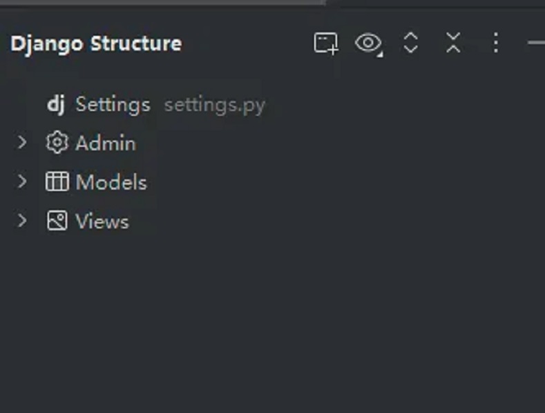Viewport: 545px width, 413px height.
Task: Open the three-dot options menu
Action: [x=496, y=43]
